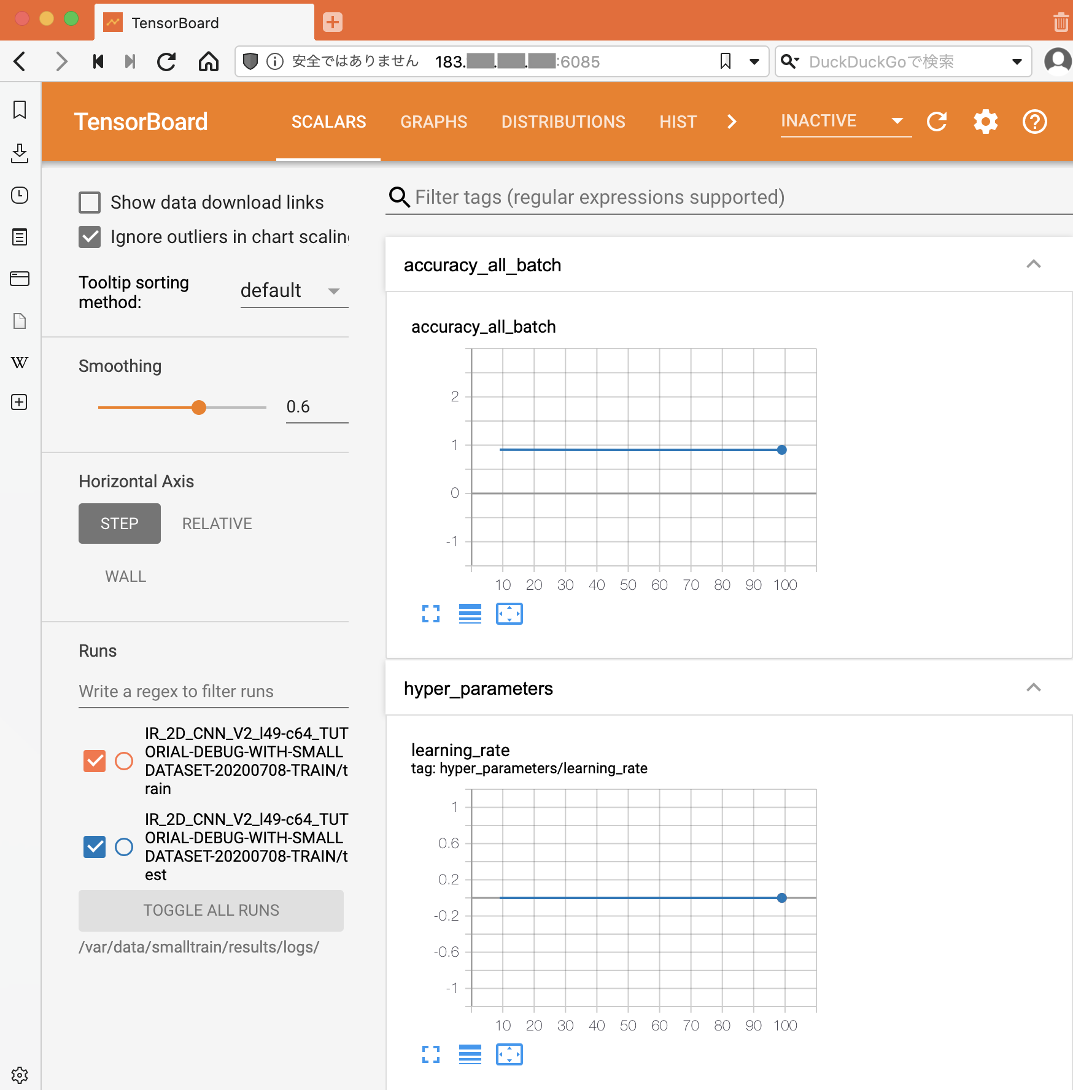Fit domain to data on learning_rate chart
Screen dimensions: 1073x1090
pos(509,1054)
